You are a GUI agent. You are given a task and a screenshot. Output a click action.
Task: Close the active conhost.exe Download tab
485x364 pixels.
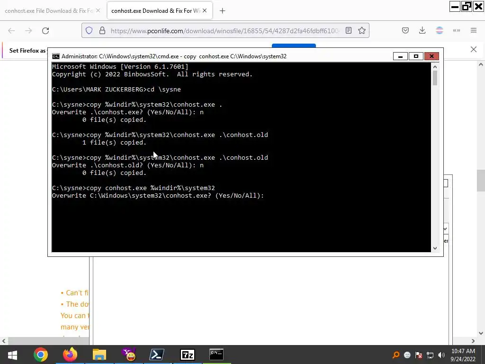pyautogui.click(x=205, y=10)
